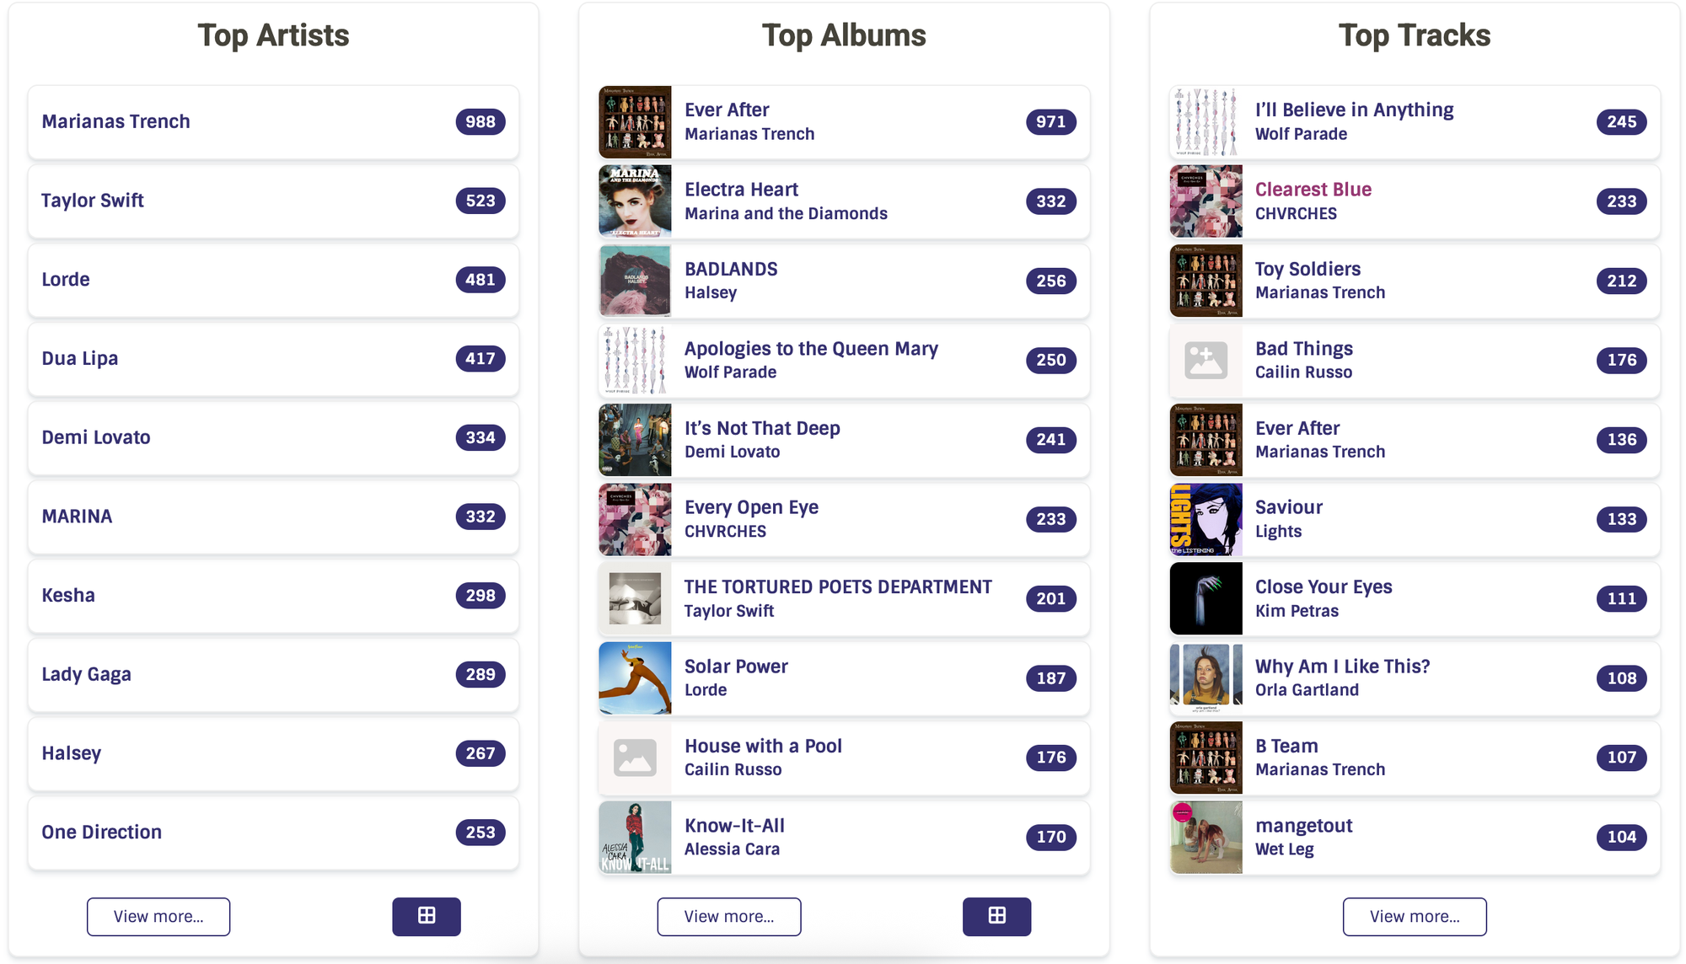Click Wolf Parade under I'll Believe in Anything
This screenshot has width=1686, height=964.
pyautogui.click(x=1301, y=134)
